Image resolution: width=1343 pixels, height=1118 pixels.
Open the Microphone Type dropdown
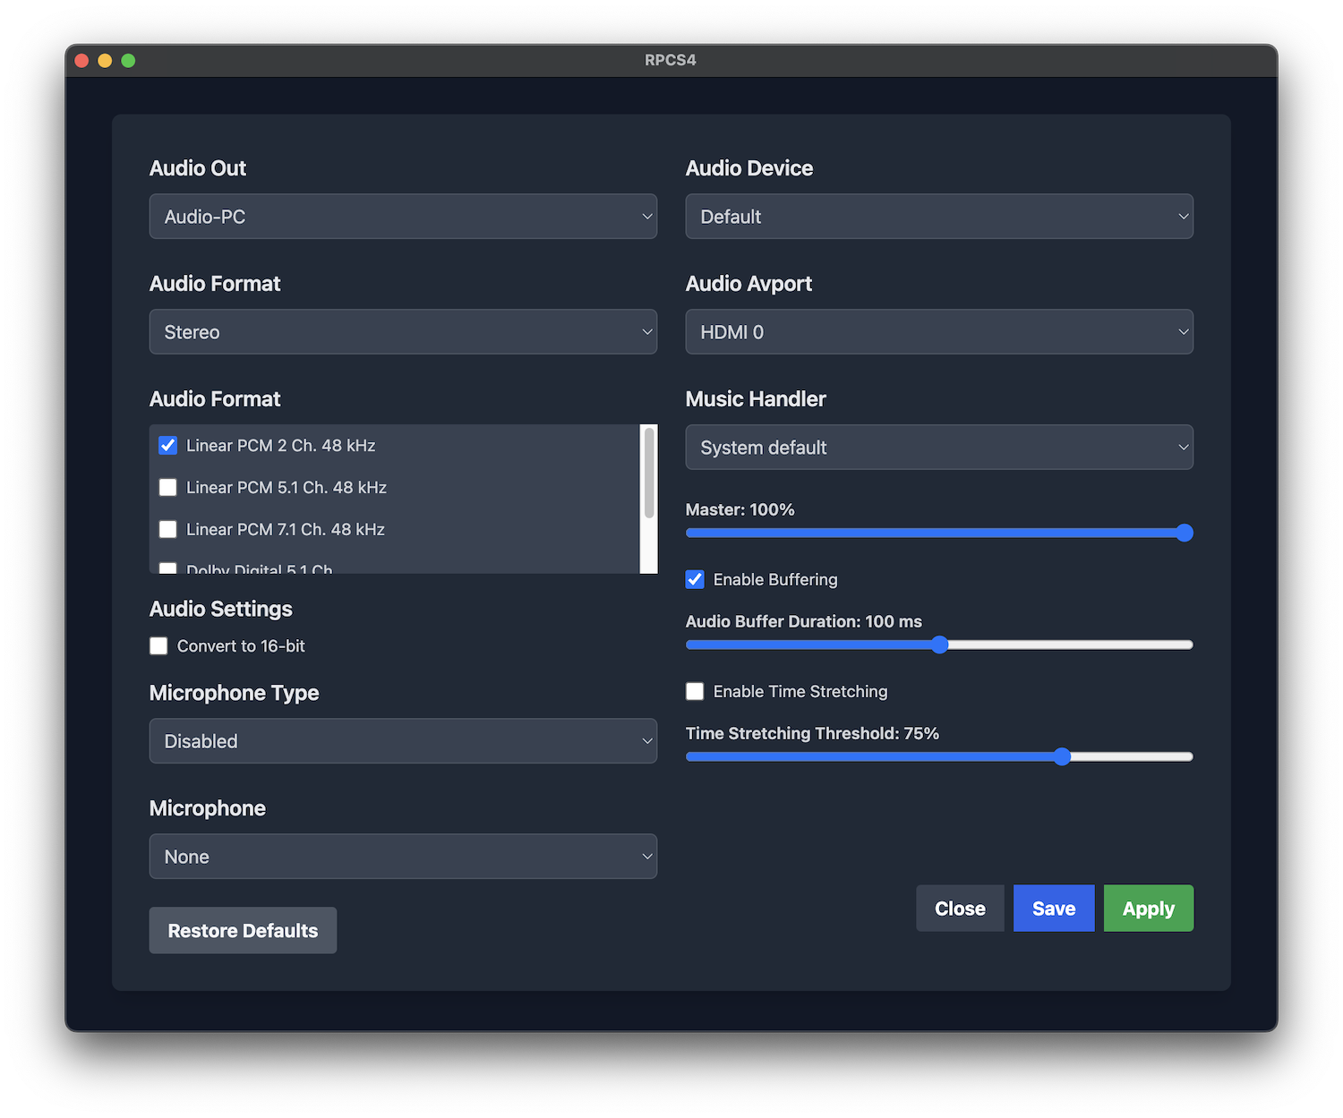pos(403,740)
